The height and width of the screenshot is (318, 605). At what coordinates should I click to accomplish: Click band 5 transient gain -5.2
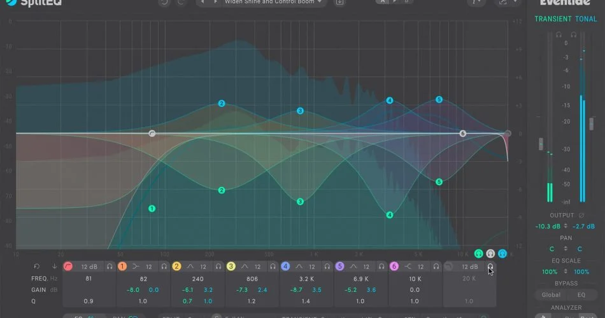[x=351, y=290]
